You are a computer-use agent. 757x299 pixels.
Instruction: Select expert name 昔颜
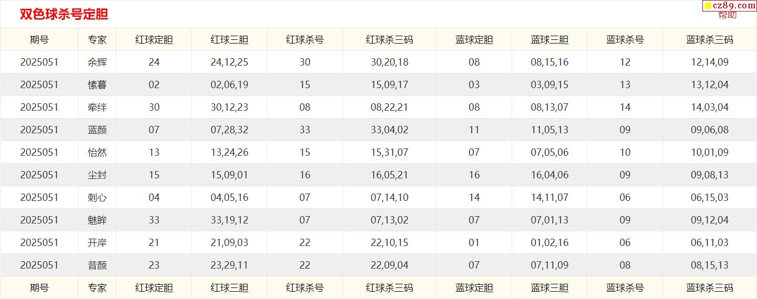(97, 265)
